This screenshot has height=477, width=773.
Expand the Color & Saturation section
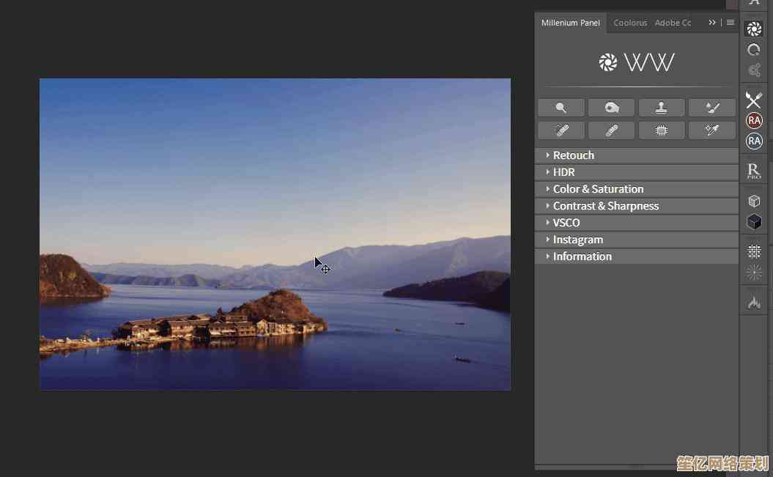click(598, 189)
